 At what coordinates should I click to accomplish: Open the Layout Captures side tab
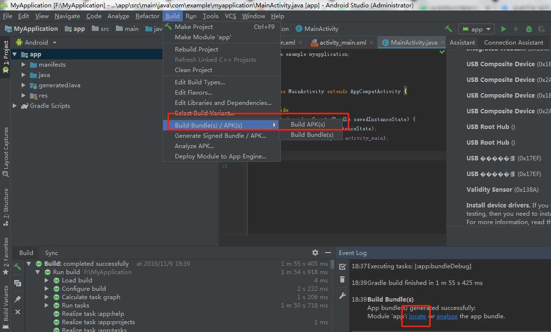coord(5,152)
